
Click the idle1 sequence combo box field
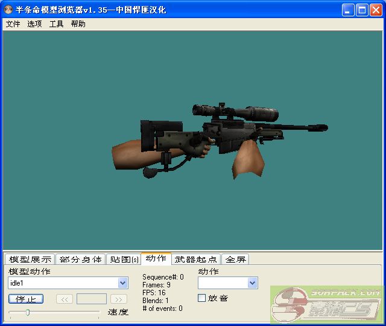coord(68,283)
